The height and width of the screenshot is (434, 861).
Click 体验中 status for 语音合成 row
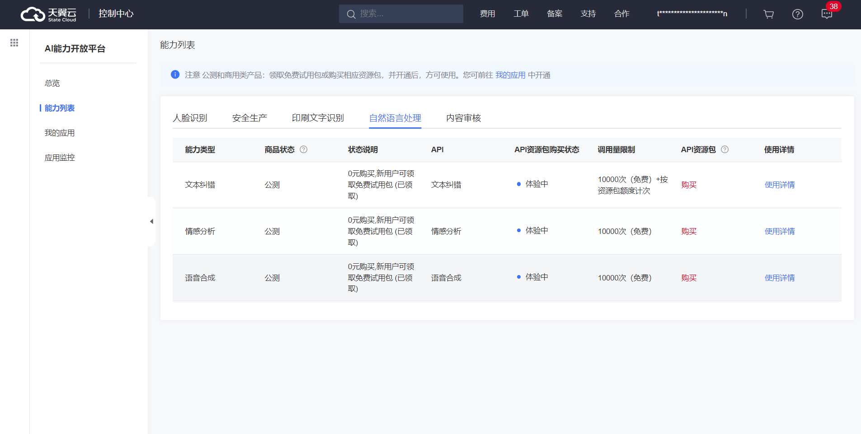coord(532,277)
